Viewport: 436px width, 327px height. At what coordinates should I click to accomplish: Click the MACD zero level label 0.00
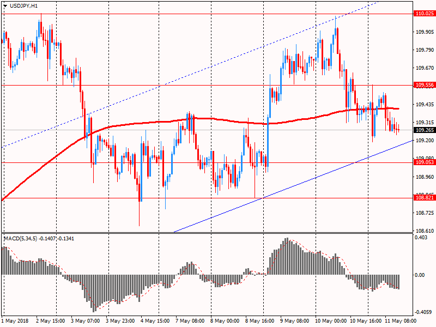point(420,275)
